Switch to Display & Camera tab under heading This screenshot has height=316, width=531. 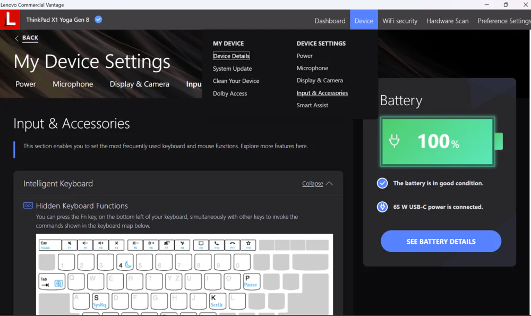click(140, 84)
